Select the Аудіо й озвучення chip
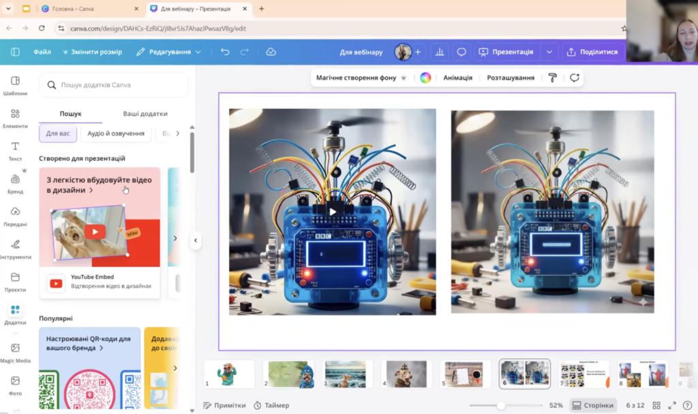This screenshot has height=414, width=698. pos(116,133)
